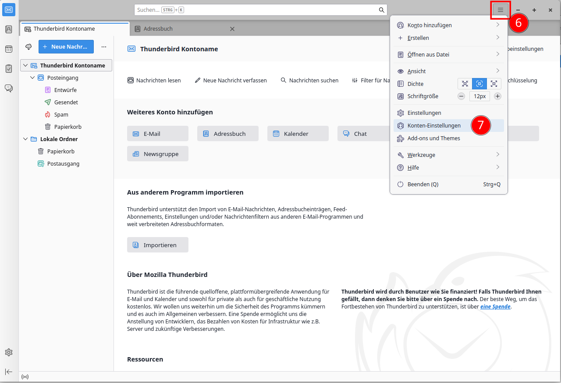Viewport: 561px width, 383px height.
Task: Add an E-Mail account
Action: point(158,134)
